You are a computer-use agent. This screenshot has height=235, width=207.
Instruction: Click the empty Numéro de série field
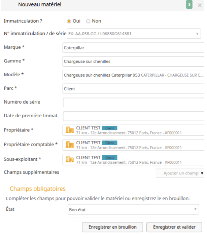tap(134, 102)
